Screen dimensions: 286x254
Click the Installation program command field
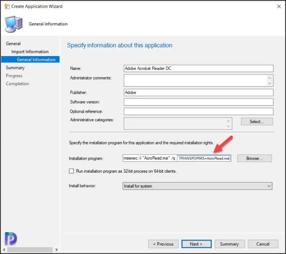click(177, 158)
